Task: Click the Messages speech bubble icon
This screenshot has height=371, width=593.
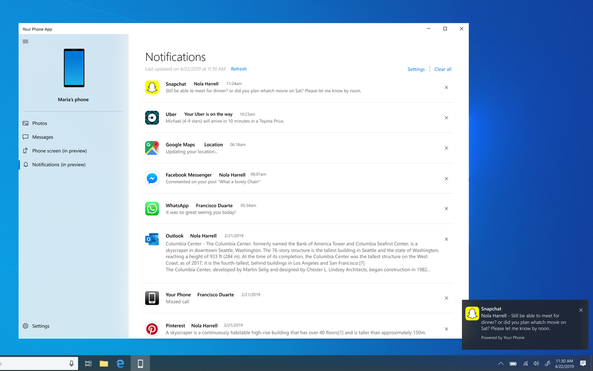Action: (25, 137)
